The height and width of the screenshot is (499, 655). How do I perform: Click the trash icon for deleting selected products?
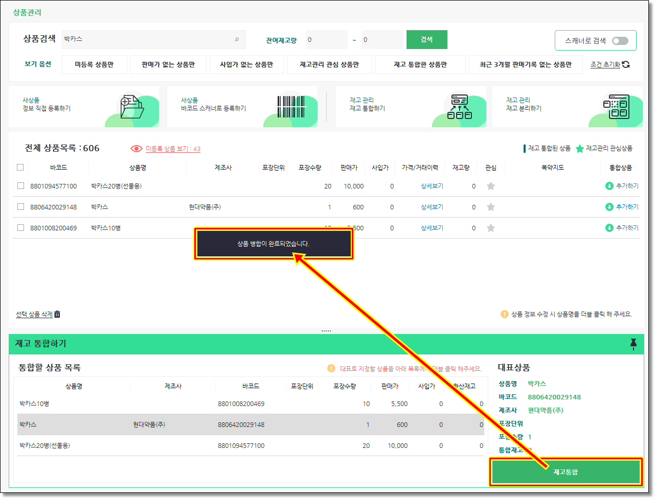click(x=57, y=314)
